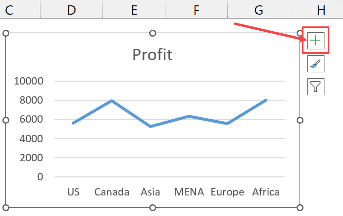Screen dimensions: 343x216
Task: Select column H header
Action: [x=321, y=10]
